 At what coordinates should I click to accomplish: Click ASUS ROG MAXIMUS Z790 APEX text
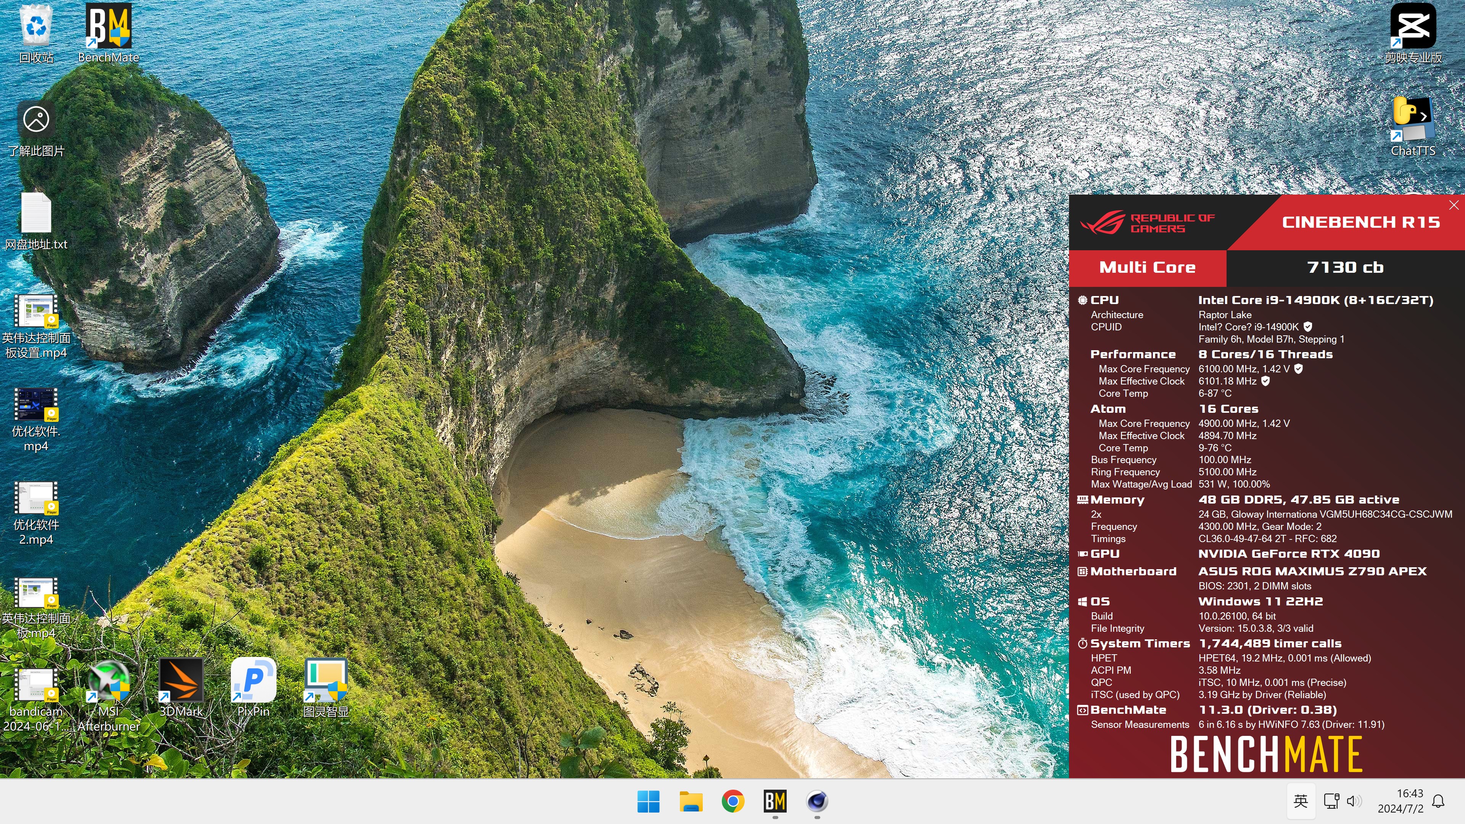[1312, 571]
